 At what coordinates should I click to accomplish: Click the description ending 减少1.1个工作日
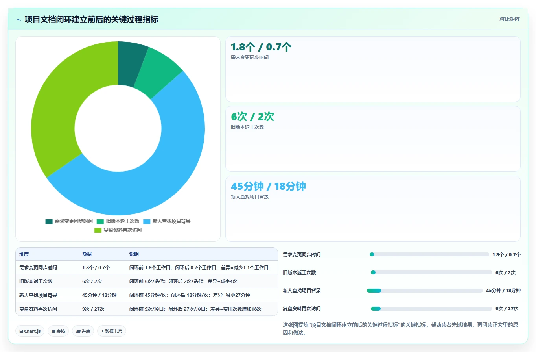tap(199, 268)
